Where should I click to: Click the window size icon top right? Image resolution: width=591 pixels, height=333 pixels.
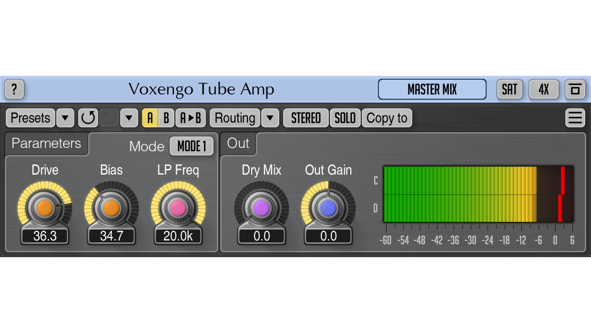(x=575, y=90)
